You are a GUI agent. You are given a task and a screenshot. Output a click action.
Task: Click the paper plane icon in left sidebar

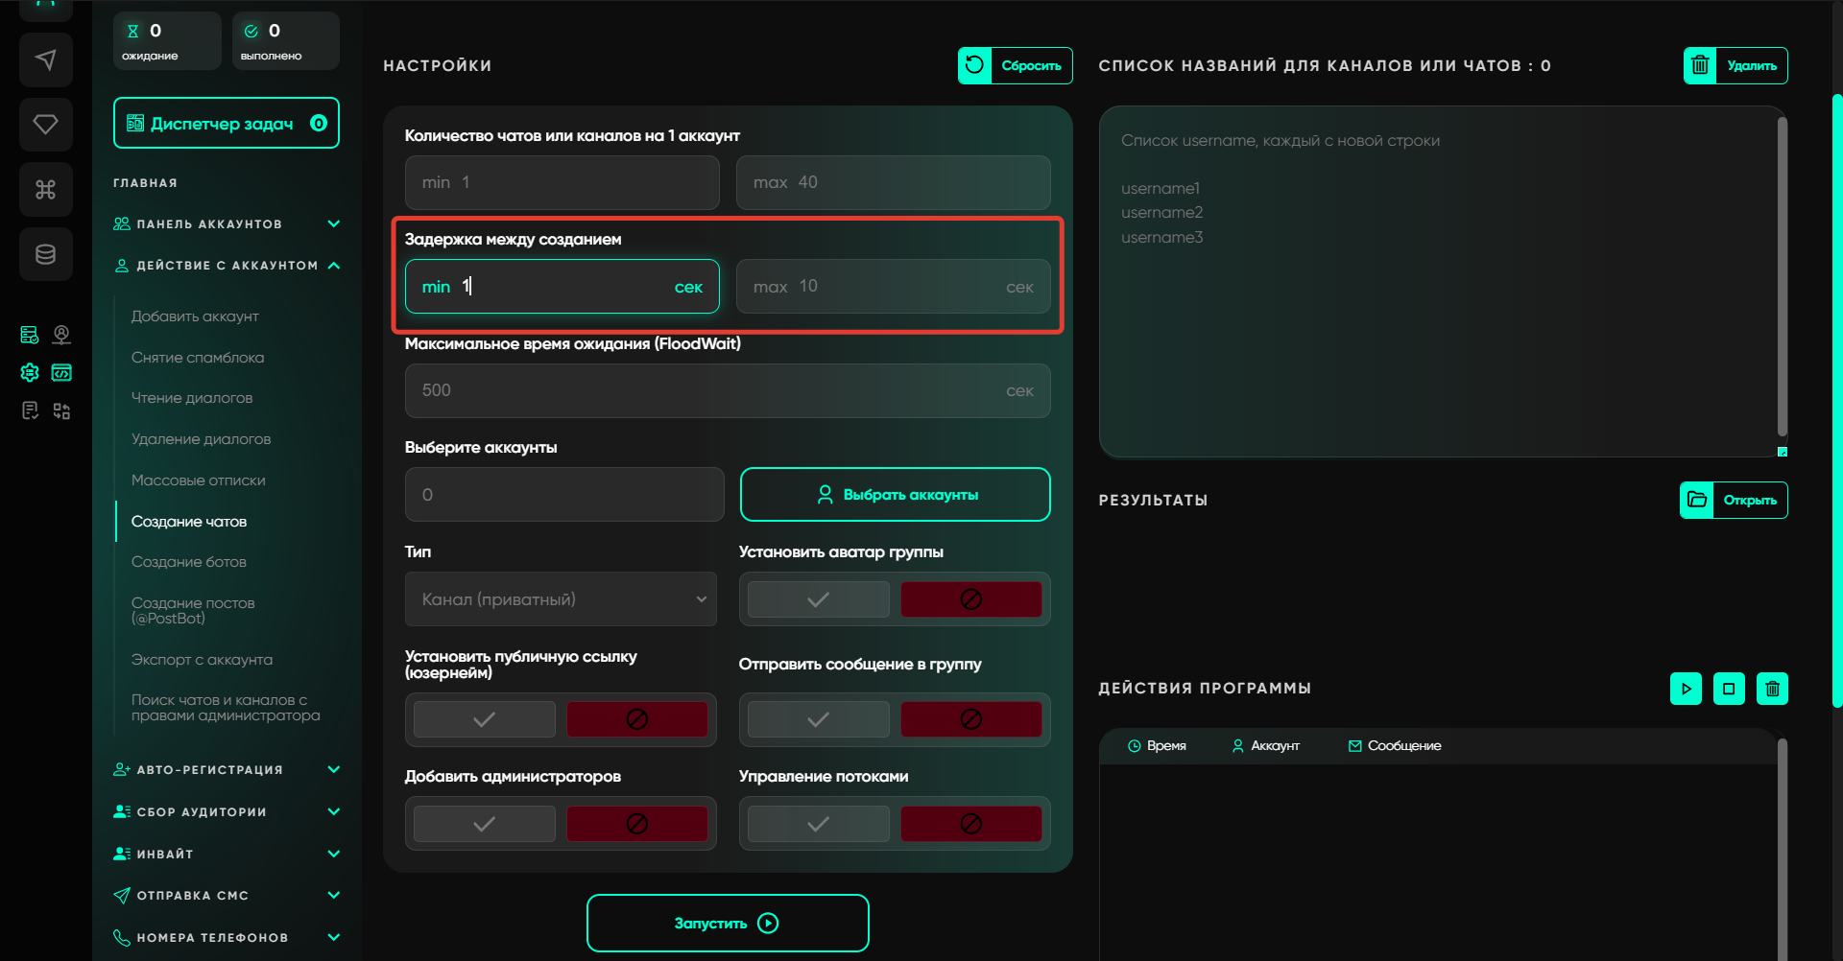click(45, 60)
